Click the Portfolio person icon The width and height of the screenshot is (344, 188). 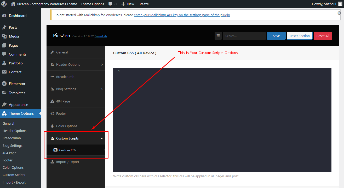pyautogui.click(x=4, y=63)
